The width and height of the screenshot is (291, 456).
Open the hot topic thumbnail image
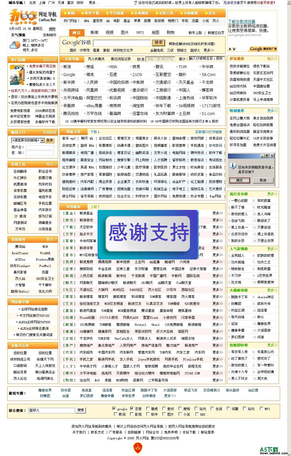[17, 75]
